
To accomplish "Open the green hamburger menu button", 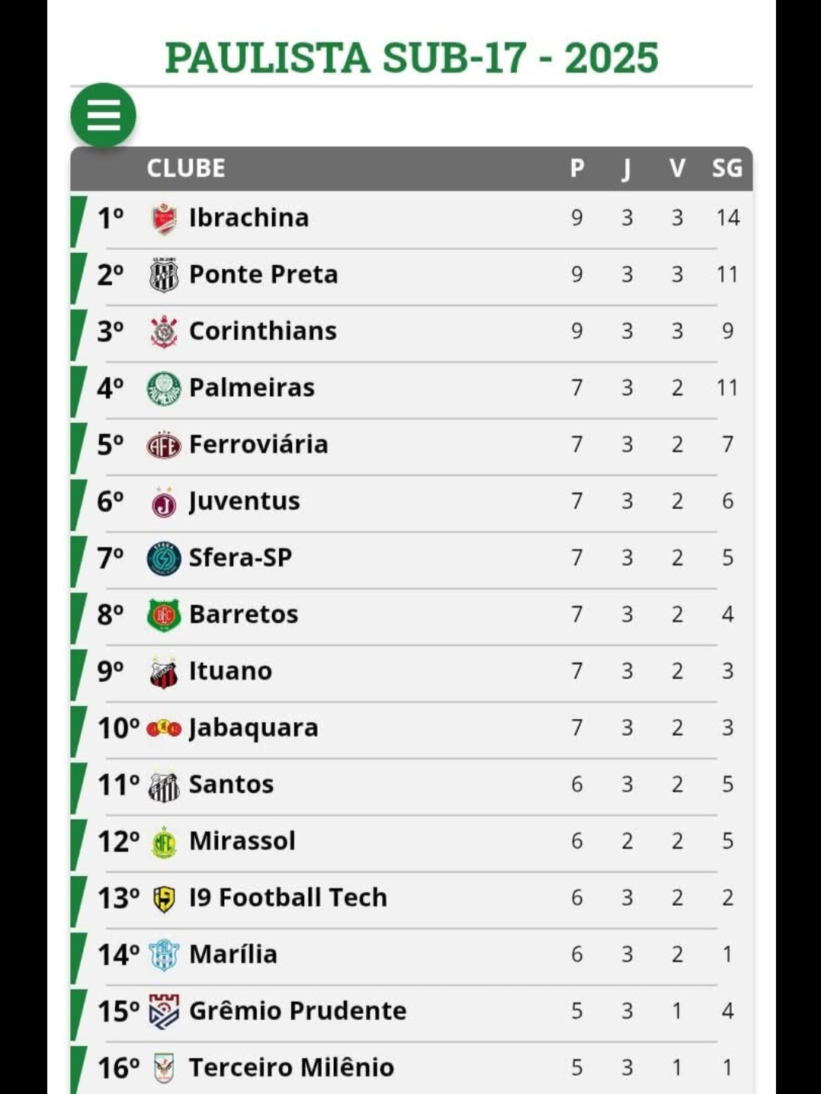I will (104, 116).
